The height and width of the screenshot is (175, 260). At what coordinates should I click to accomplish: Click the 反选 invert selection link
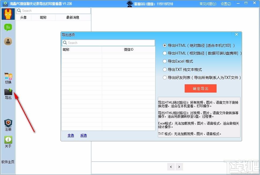[x=84, y=135]
